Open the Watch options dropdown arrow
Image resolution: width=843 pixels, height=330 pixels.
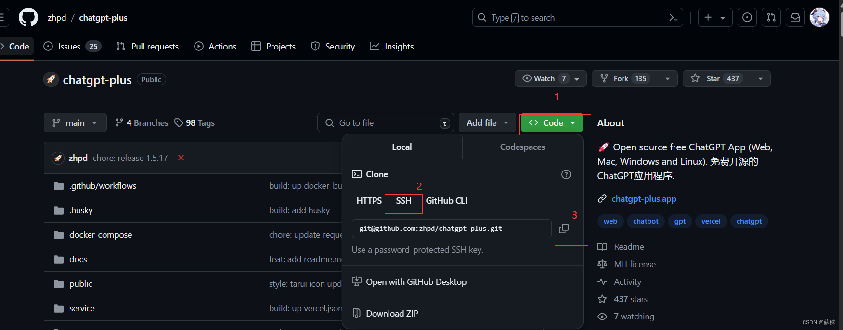[577, 79]
